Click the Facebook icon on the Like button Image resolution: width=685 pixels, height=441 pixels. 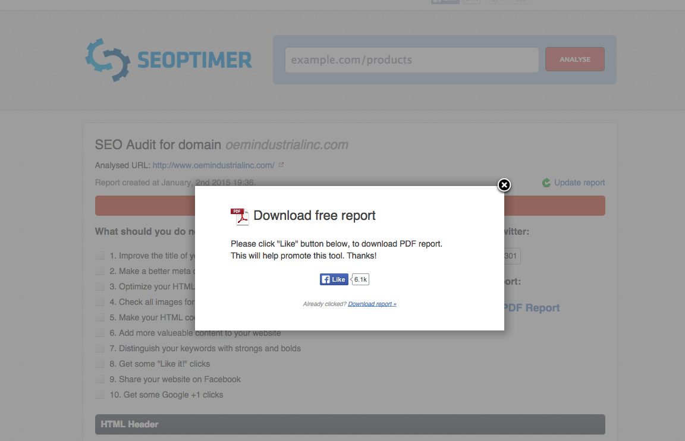(325, 279)
